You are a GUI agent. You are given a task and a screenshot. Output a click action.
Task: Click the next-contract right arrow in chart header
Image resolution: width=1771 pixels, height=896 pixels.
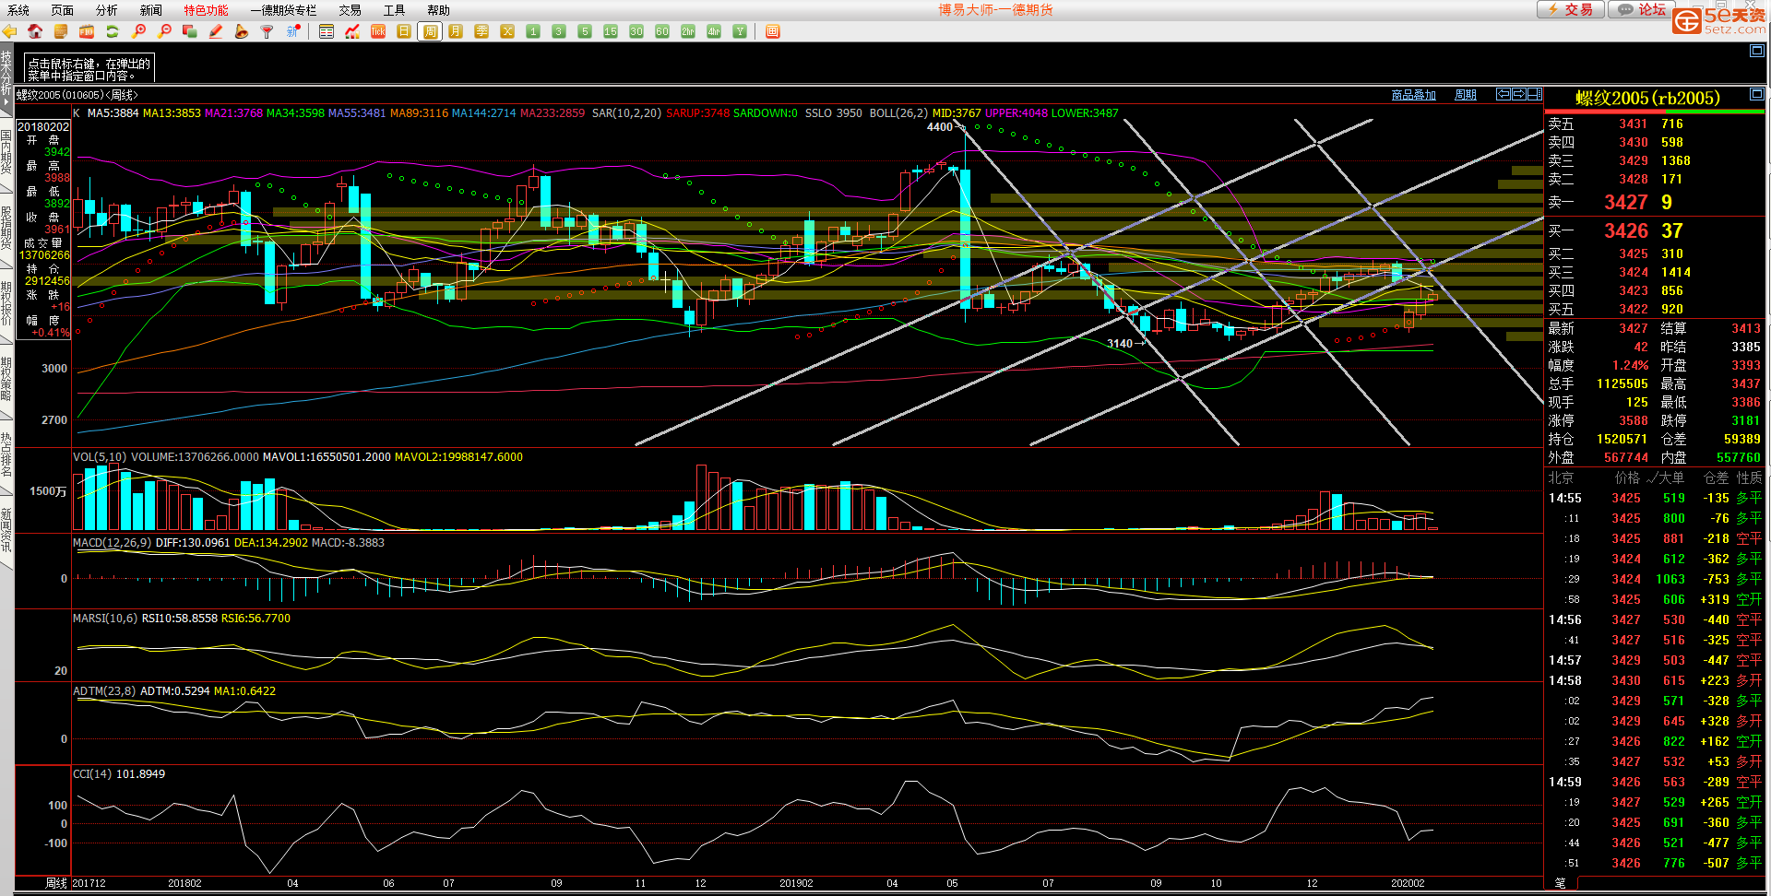coord(1518,94)
